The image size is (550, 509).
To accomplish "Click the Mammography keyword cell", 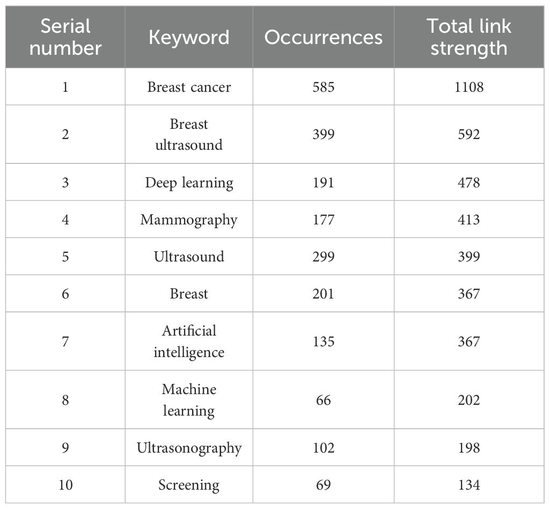I will click(x=189, y=220).
